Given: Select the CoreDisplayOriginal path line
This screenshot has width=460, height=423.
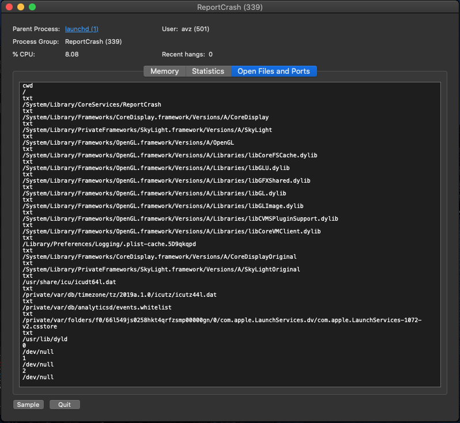Looking at the screenshot, I should click(160, 256).
